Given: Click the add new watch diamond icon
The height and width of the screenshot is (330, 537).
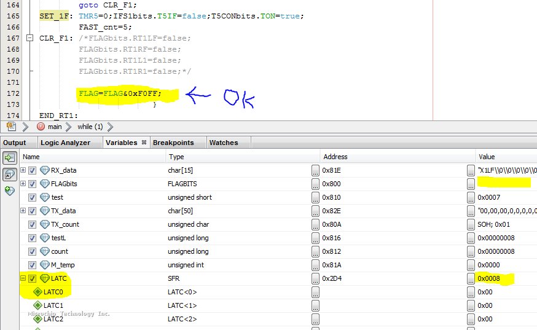Looking at the screenshot, I should 10,191.
